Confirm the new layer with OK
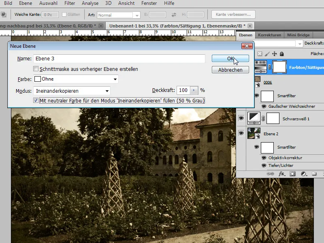The height and width of the screenshot is (243, 324). click(230, 58)
